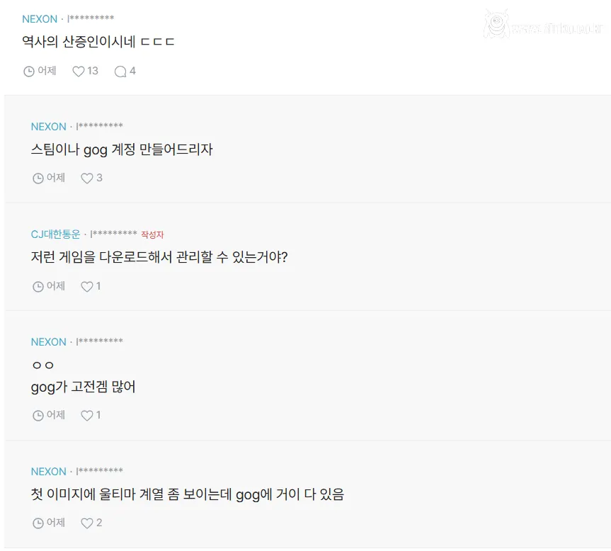This screenshot has width=611, height=551.
Task: Click the comment '스팀이나 gog 계정 만들어드리자'
Action: click(x=122, y=150)
